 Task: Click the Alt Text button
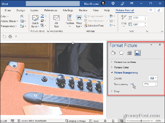[x=56, y=21]
